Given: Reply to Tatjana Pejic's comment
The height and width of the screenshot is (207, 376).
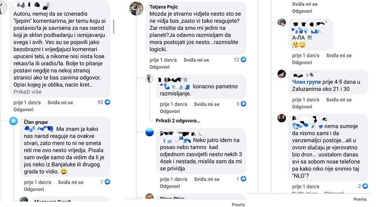Looking at the screenshot, I should [x=159, y=67].
